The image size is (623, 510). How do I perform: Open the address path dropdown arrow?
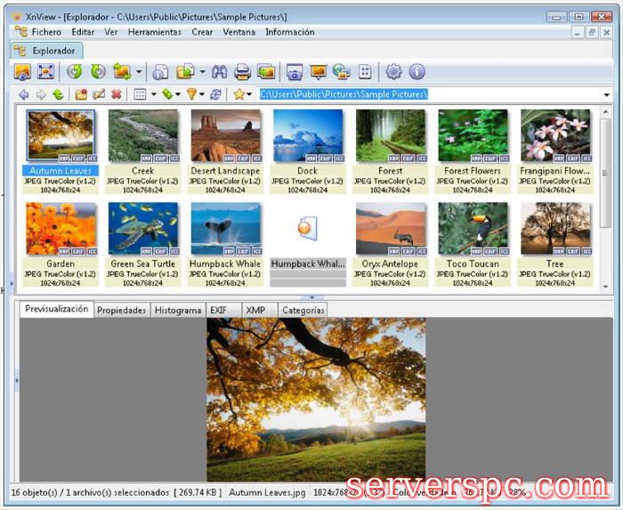point(606,95)
